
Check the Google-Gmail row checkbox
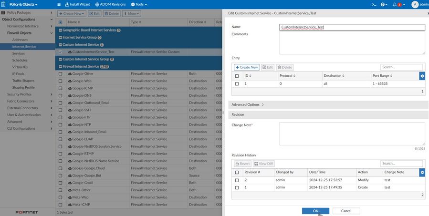coord(61,183)
